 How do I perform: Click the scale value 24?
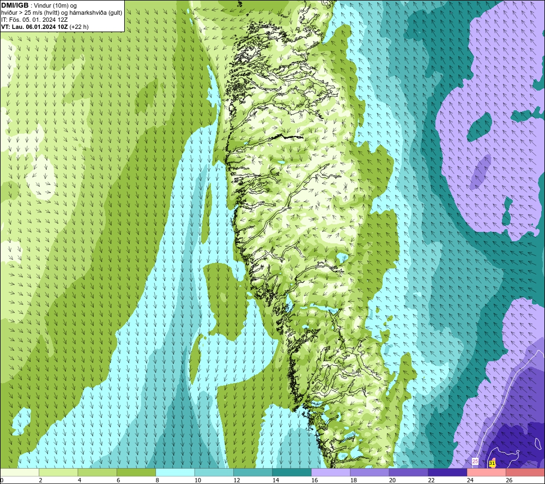pyautogui.click(x=470, y=480)
